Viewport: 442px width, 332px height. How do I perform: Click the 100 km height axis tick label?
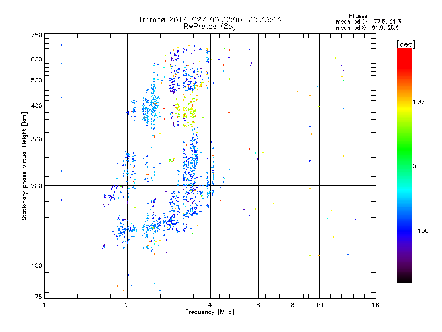(x=36, y=266)
